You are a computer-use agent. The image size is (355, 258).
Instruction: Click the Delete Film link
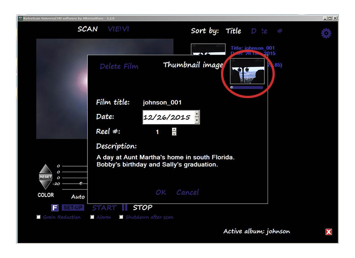[119, 66]
